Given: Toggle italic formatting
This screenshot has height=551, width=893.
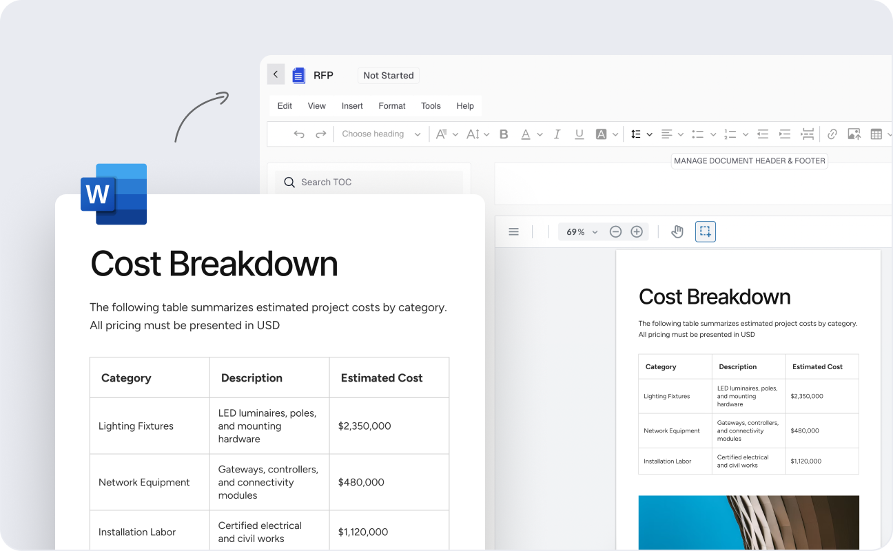Looking at the screenshot, I should pos(557,134).
